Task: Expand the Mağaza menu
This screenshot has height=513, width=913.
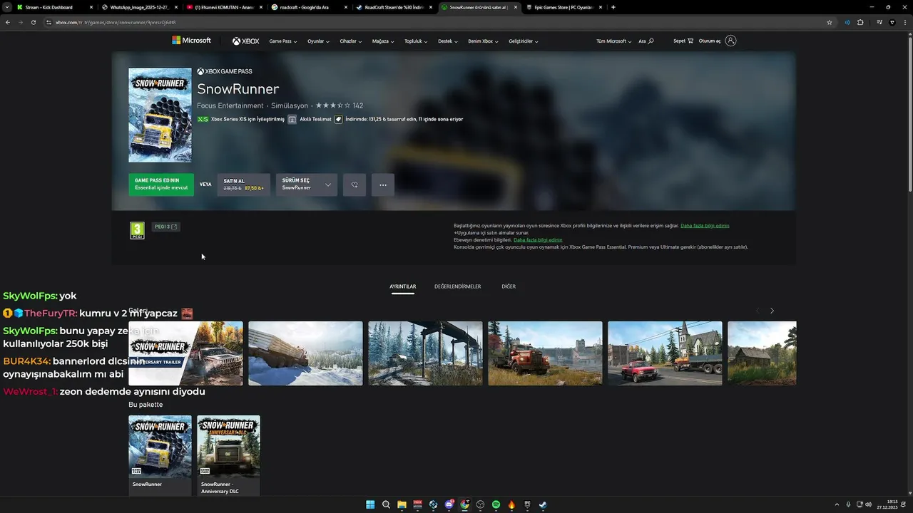Action: [383, 41]
